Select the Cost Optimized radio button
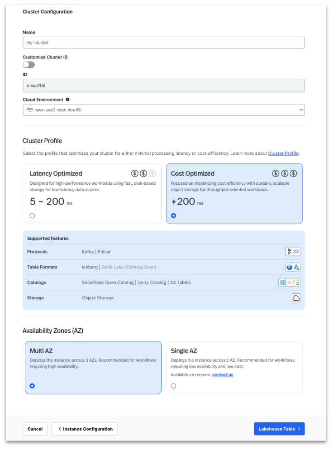The width and height of the screenshot is (333, 450). pos(174,215)
